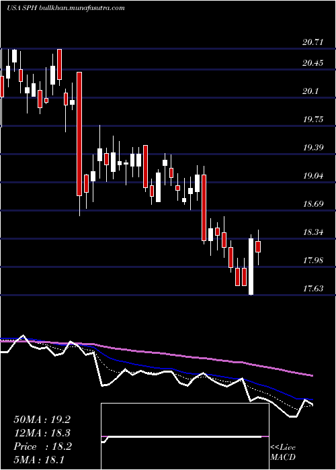Click the tall white candle reaching 17.63

point(251,267)
